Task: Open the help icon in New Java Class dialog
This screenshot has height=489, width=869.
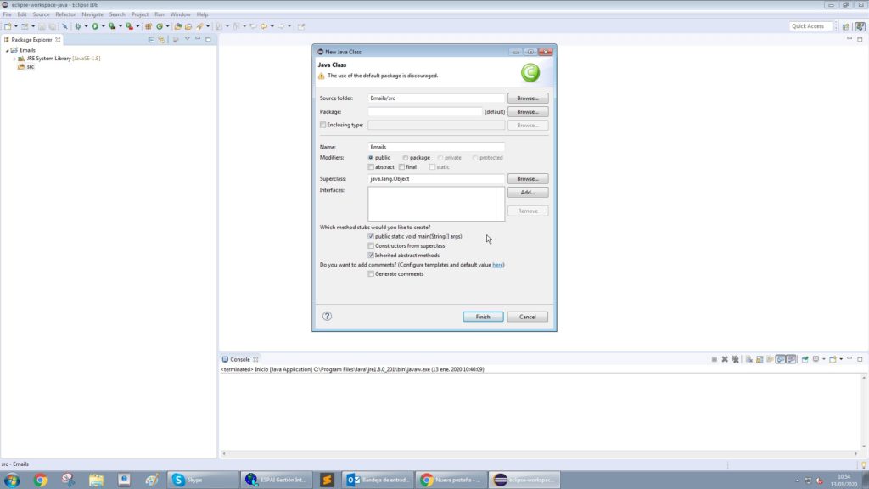Action: (327, 316)
